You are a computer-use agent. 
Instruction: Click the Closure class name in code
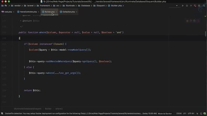(x=58, y=44)
